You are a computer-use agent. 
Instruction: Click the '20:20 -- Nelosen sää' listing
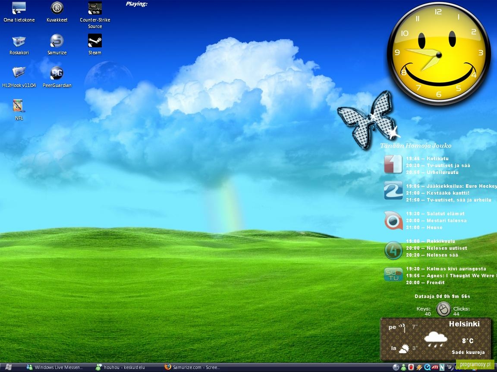tap(432, 255)
